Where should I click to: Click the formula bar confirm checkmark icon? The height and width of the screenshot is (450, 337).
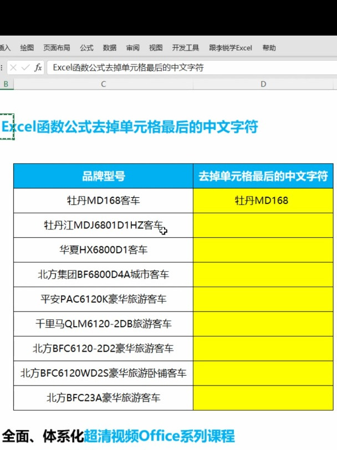coord(25,68)
